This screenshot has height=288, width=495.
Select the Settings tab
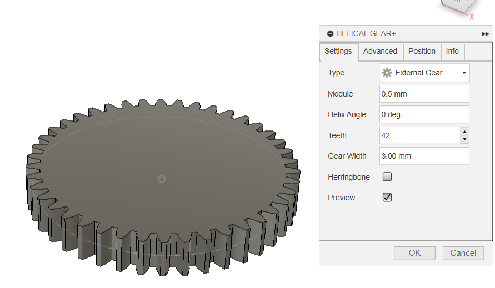coord(338,51)
